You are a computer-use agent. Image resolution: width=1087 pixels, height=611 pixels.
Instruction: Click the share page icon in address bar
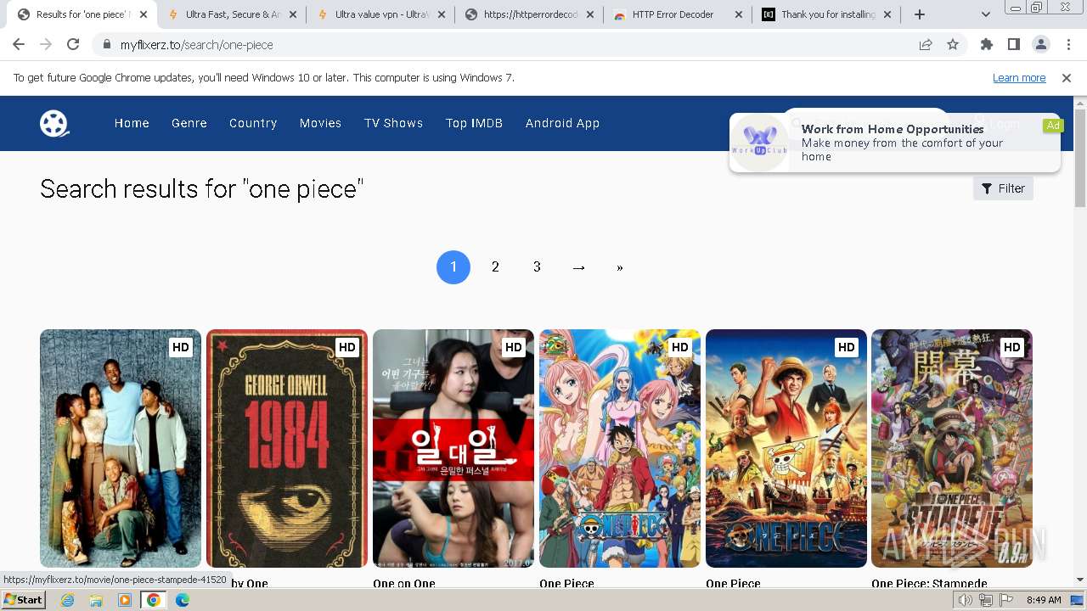[926, 45]
